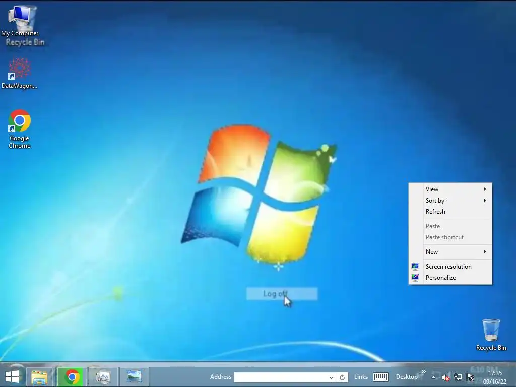Choose Personalize from the context menu
The height and width of the screenshot is (387, 516).
[x=450, y=278]
